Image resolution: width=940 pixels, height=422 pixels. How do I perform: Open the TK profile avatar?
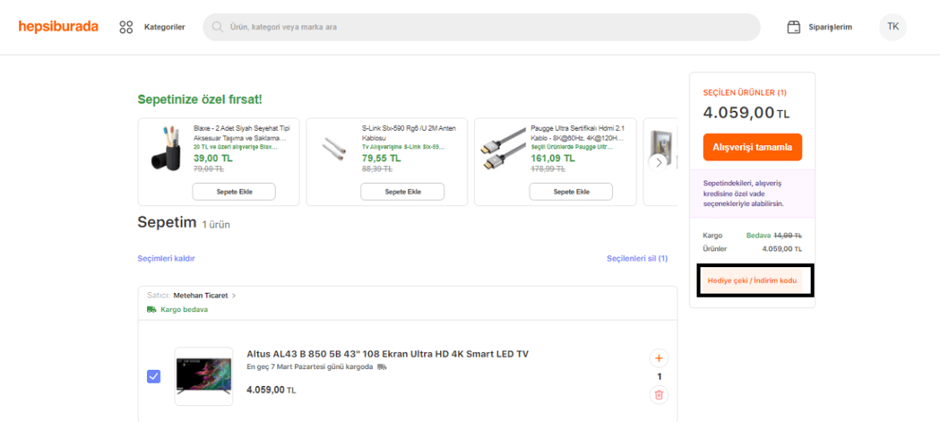[x=893, y=26]
